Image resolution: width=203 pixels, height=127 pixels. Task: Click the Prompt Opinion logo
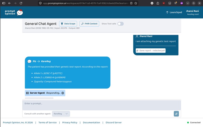click(14, 12)
